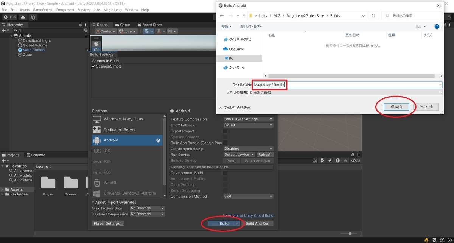Enable Build App Bundle checkbox

pyautogui.click(x=225, y=143)
